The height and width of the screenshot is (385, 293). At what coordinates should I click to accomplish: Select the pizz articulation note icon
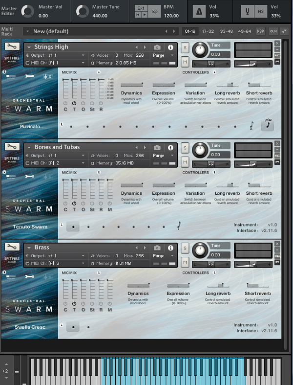[268, 124]
